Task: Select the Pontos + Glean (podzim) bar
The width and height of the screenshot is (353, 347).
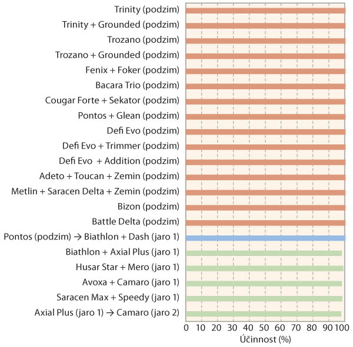Action: pos(265,116)
